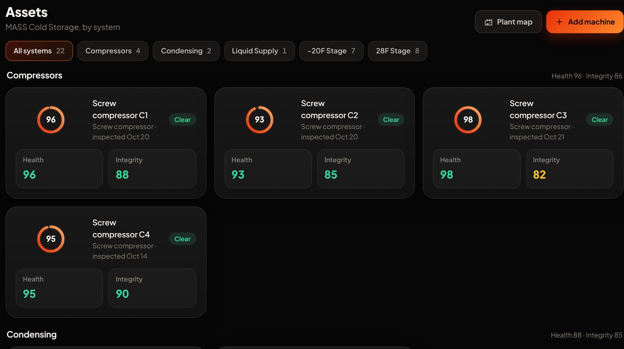The image size is (624, 349).
Task: Click the Clear status badge on C2
Action: click(x=391, y=120)
